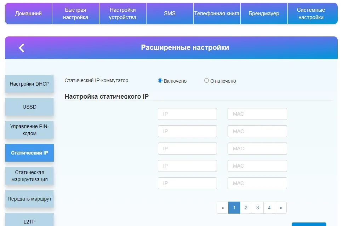Open the Брендмауэр menu item
349x226 pixels.
click(x=264, y=13)
